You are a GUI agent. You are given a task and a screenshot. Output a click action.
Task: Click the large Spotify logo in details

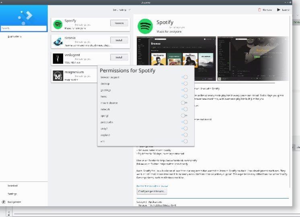145,27
